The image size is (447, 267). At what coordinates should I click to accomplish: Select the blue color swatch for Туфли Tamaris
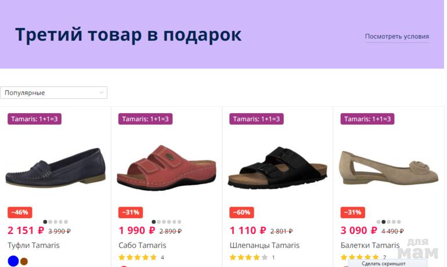[x=13, y=261]
